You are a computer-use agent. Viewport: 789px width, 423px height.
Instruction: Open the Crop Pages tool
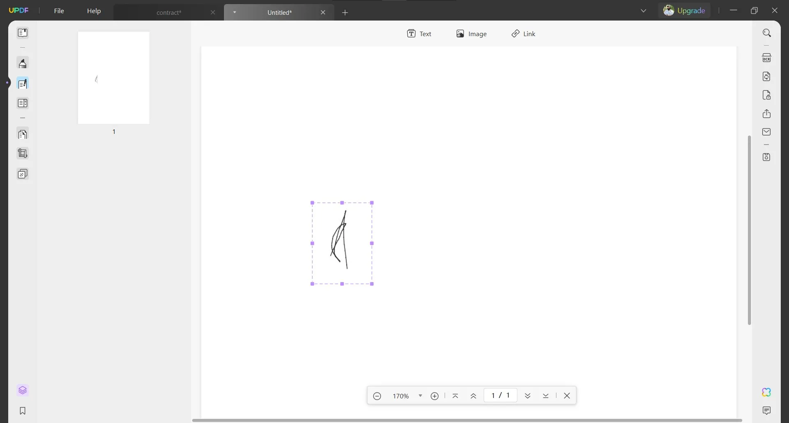point(23,154)
